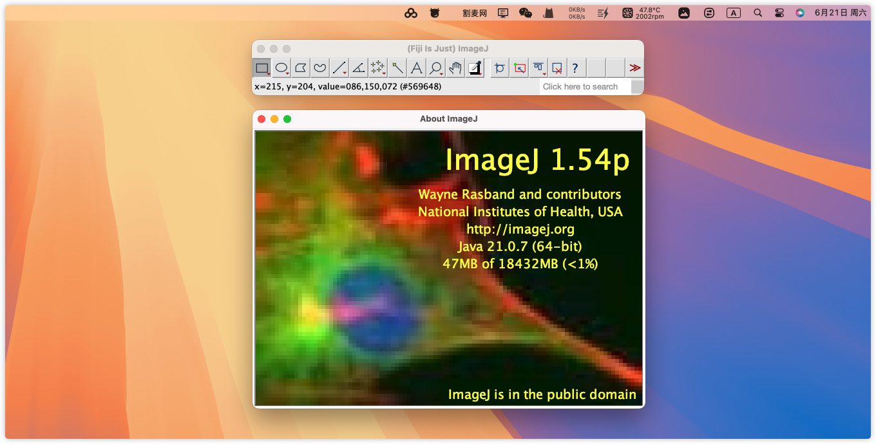Select the Angle tool

[359, 68]
